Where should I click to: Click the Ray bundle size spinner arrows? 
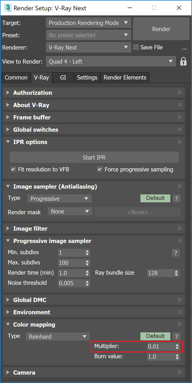[x=177, y=273]
